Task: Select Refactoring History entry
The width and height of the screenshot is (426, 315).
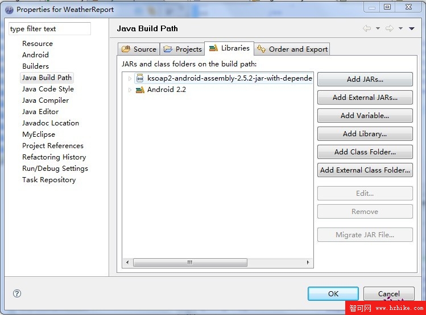Action: click(54, 157)
